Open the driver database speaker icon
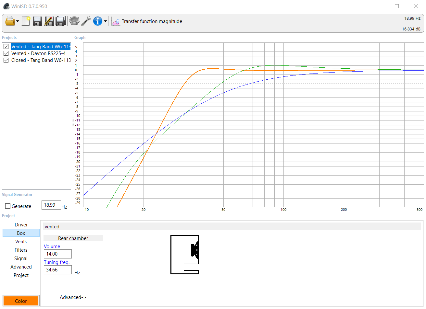 pyautogui.click(x=74, y=21)
